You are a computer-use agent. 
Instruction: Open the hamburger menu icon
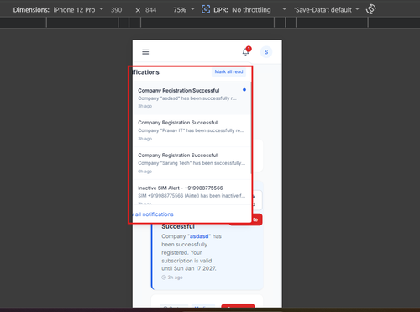tap(145, 52)
